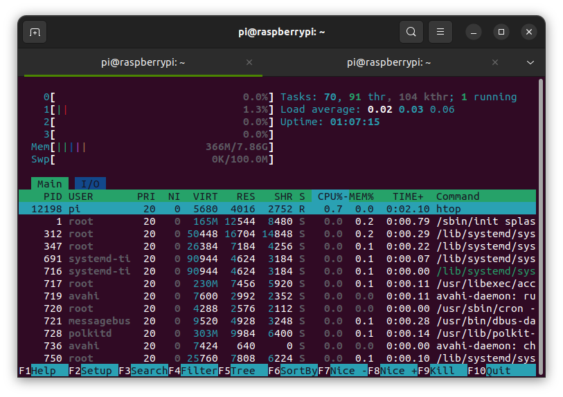Click F4 Filter in the function bar
This screenshot has height=397, width=563.
[x=193, y=371]
